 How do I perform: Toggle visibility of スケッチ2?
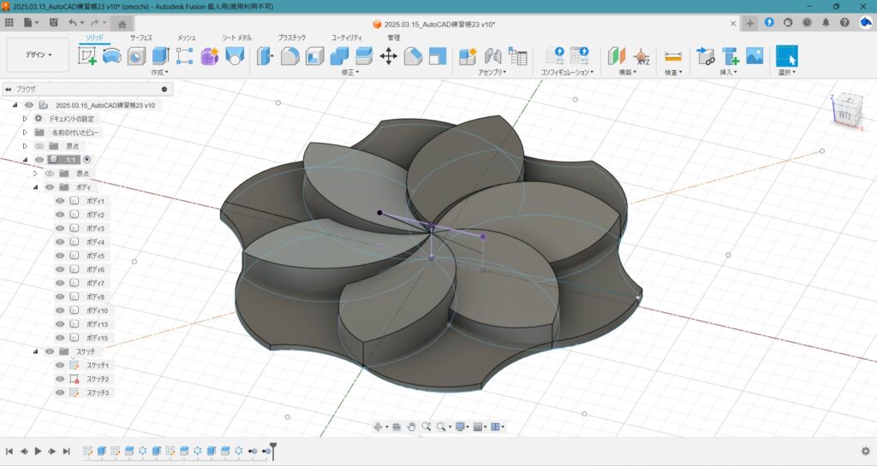coord(60,379)
